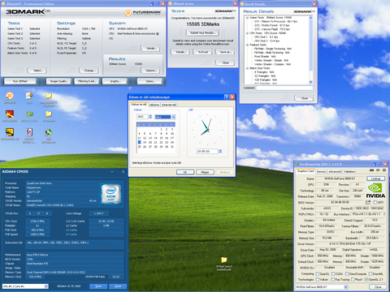Toggle the PhysX checkbox in GPU-Z
The image size is (390, 292).
tap(353, 279)
